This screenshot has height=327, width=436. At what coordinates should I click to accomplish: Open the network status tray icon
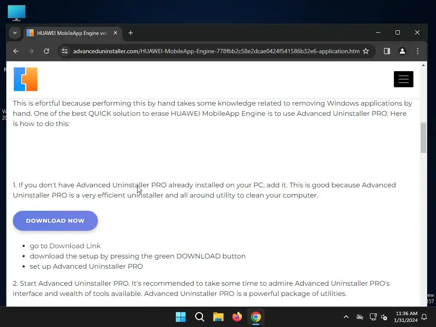pos(373,317)
